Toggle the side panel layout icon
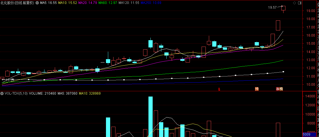 pyautogui.click(x=300, y=3)
